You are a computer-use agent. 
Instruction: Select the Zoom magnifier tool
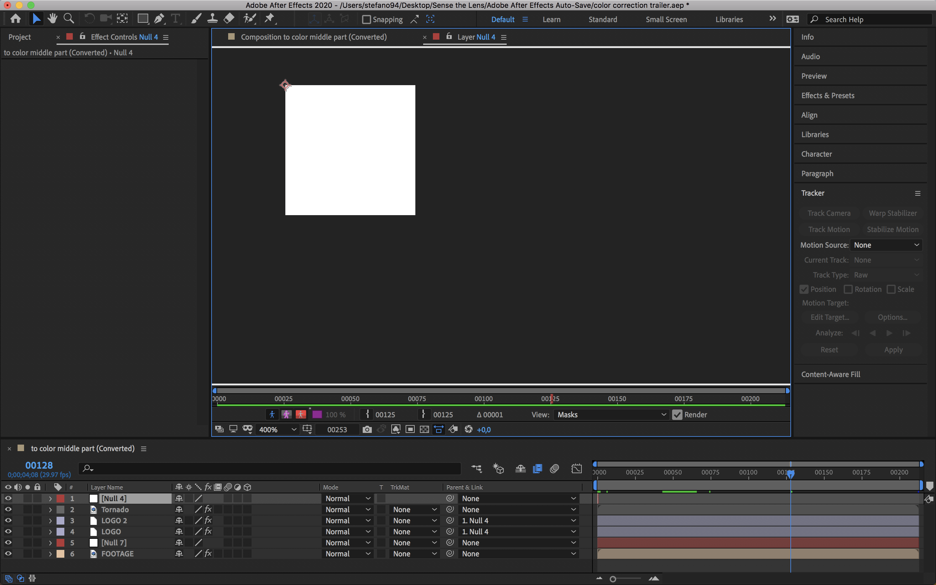(69, 19)
